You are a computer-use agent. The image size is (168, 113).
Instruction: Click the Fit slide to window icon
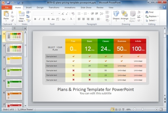point(161,109)
